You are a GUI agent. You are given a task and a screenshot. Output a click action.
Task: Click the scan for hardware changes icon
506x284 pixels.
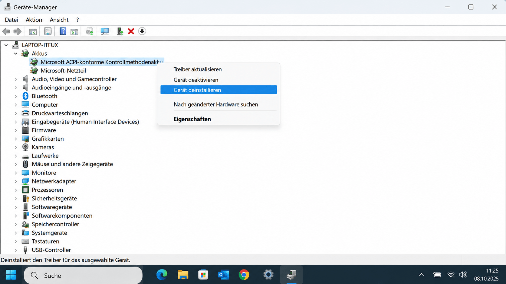(89, 31)
